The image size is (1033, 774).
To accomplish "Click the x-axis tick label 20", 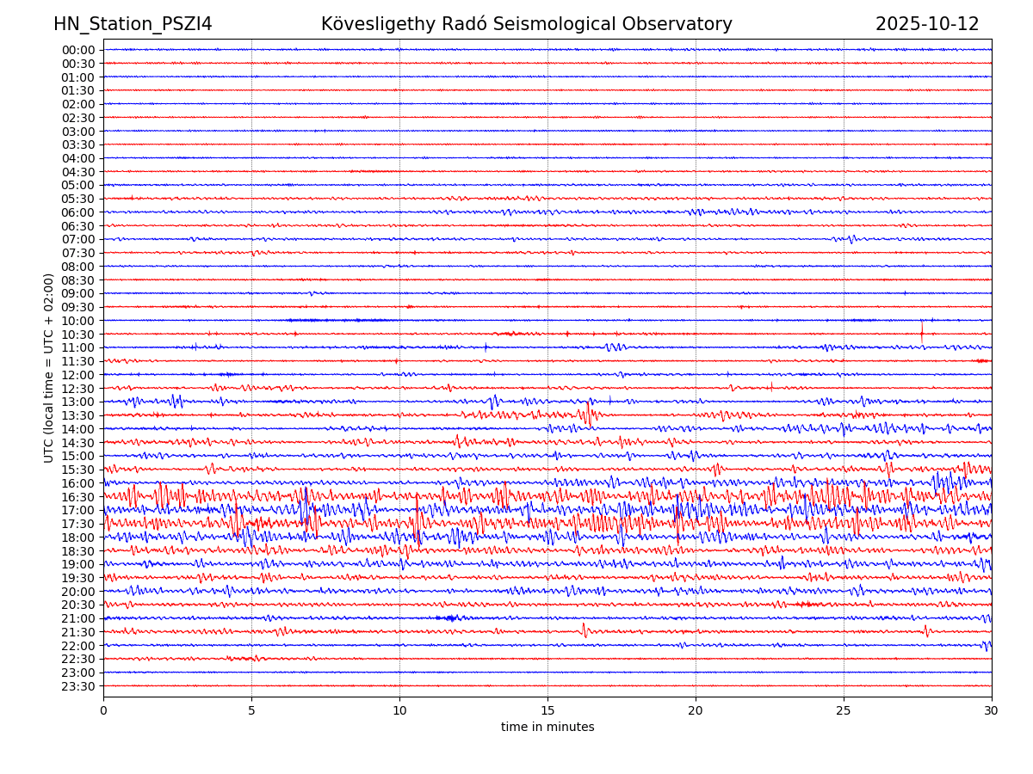I will click(696, 710).
